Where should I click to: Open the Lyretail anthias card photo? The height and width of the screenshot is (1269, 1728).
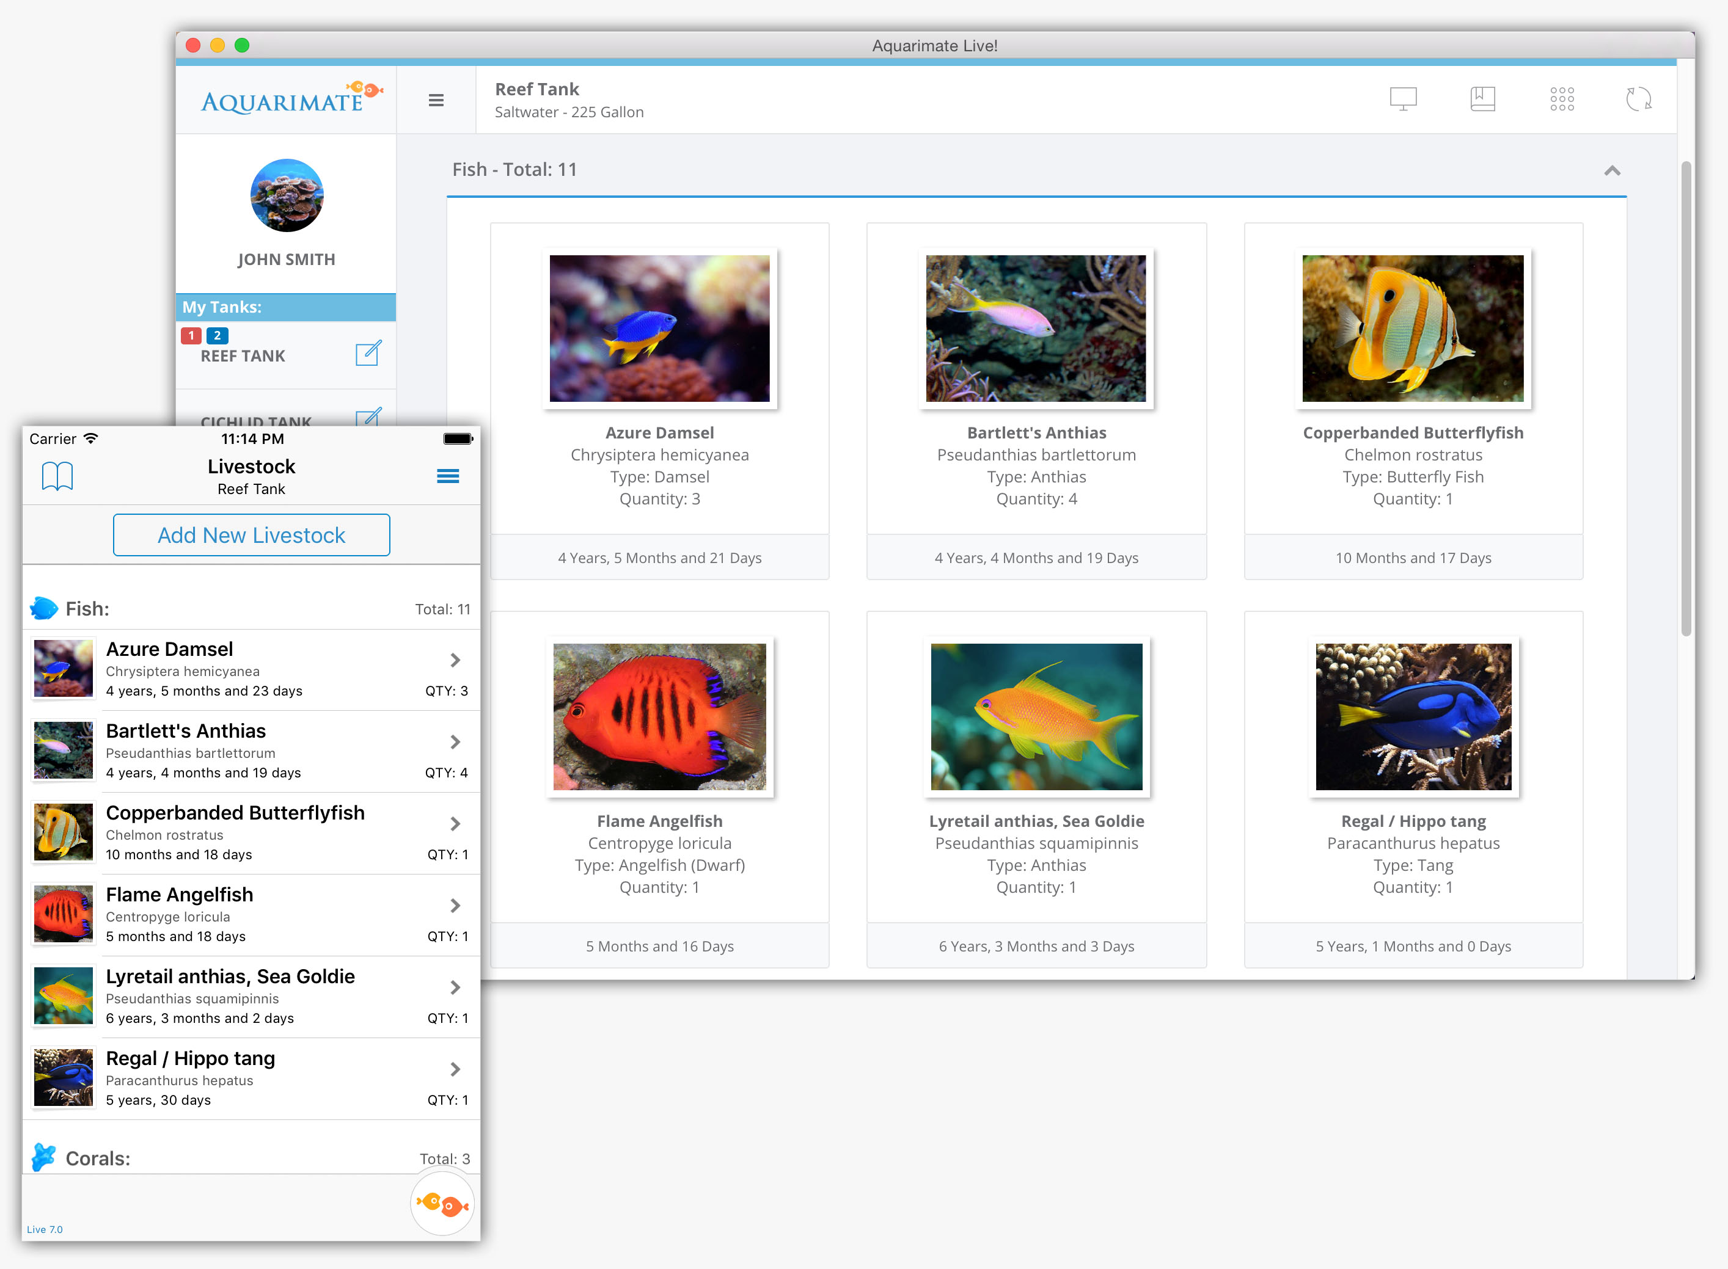click(x=1036, y=717)
